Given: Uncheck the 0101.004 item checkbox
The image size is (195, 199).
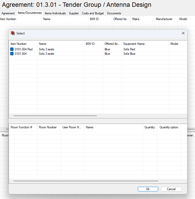Looking at the screenshot, I should pos(12,54).
